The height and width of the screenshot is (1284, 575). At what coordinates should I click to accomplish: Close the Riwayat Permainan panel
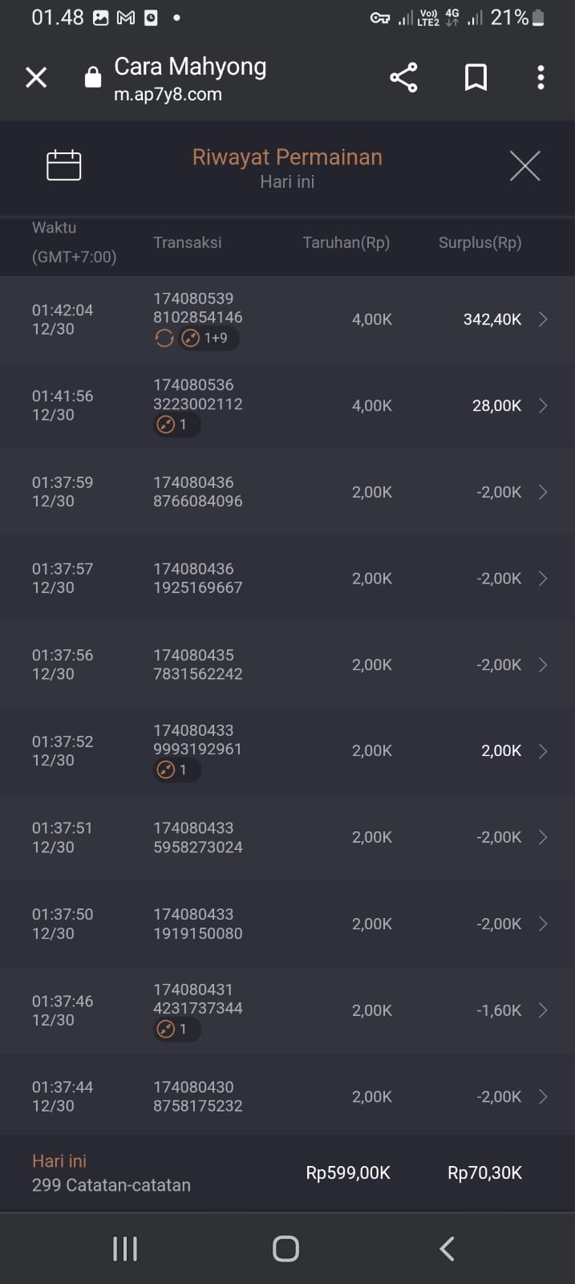pos(524,166)
